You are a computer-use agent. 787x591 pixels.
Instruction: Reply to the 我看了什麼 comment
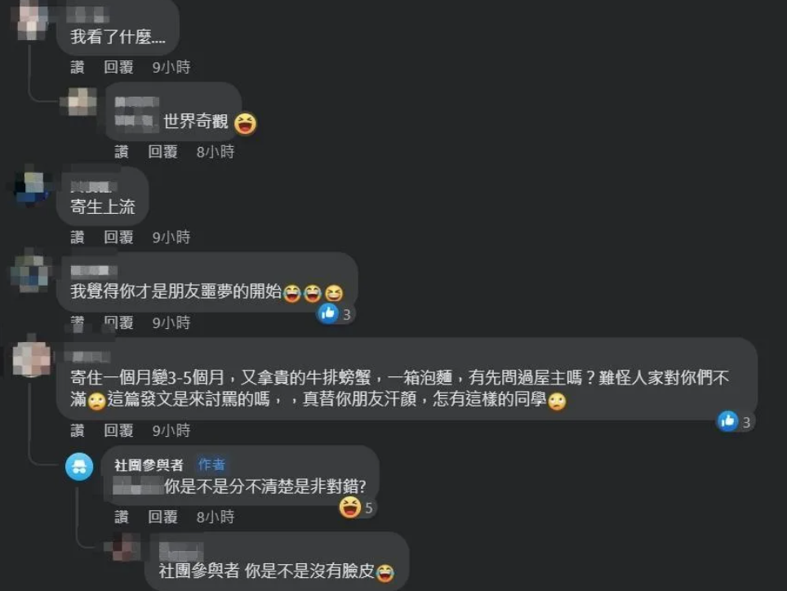click(x=118, y=67)
